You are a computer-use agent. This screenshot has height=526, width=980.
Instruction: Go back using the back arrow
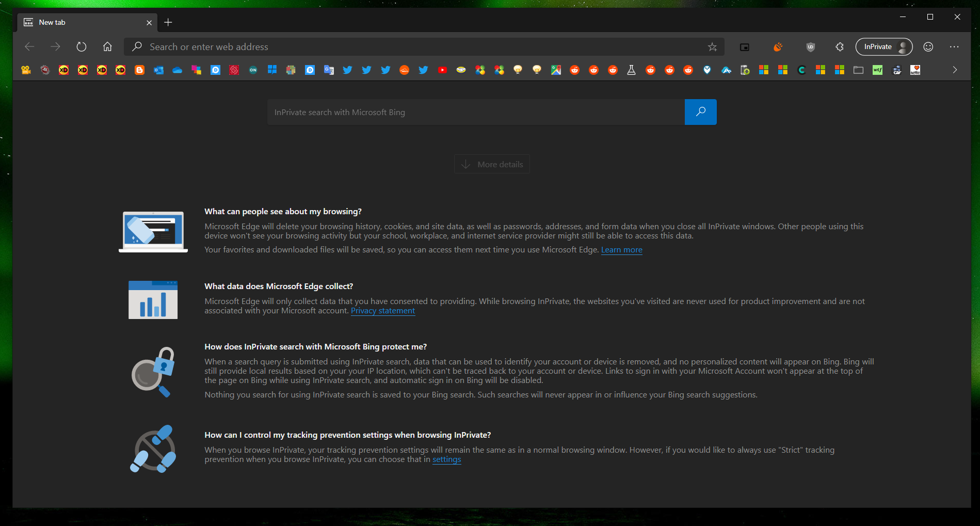click(29, 47)
